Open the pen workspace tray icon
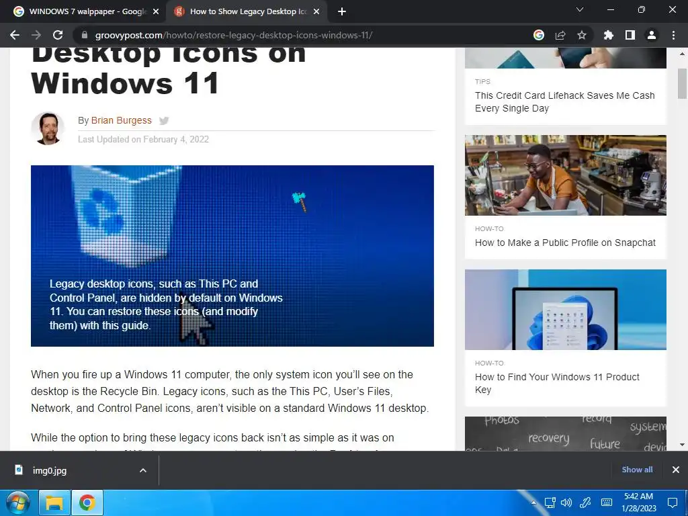This screenshot has width=688, height=516. pyautogui.click(x=585, y=503)
